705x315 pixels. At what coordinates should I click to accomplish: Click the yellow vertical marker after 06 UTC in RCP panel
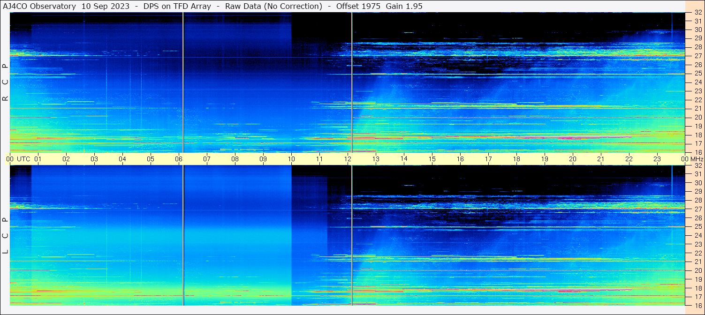[183, 82]
